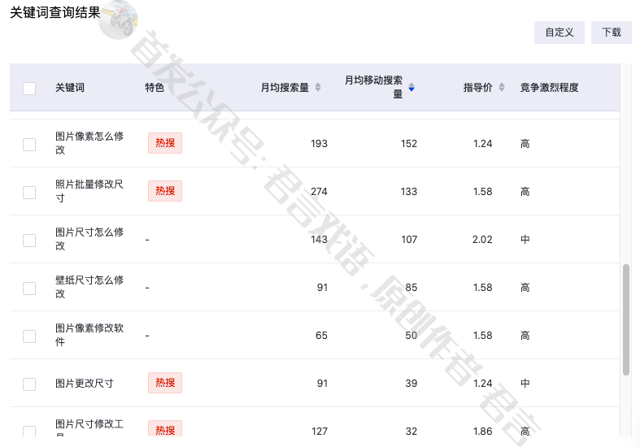Click the 自定义 button
640x447 pixels.
pyautogui.click(x=559, y=33)
